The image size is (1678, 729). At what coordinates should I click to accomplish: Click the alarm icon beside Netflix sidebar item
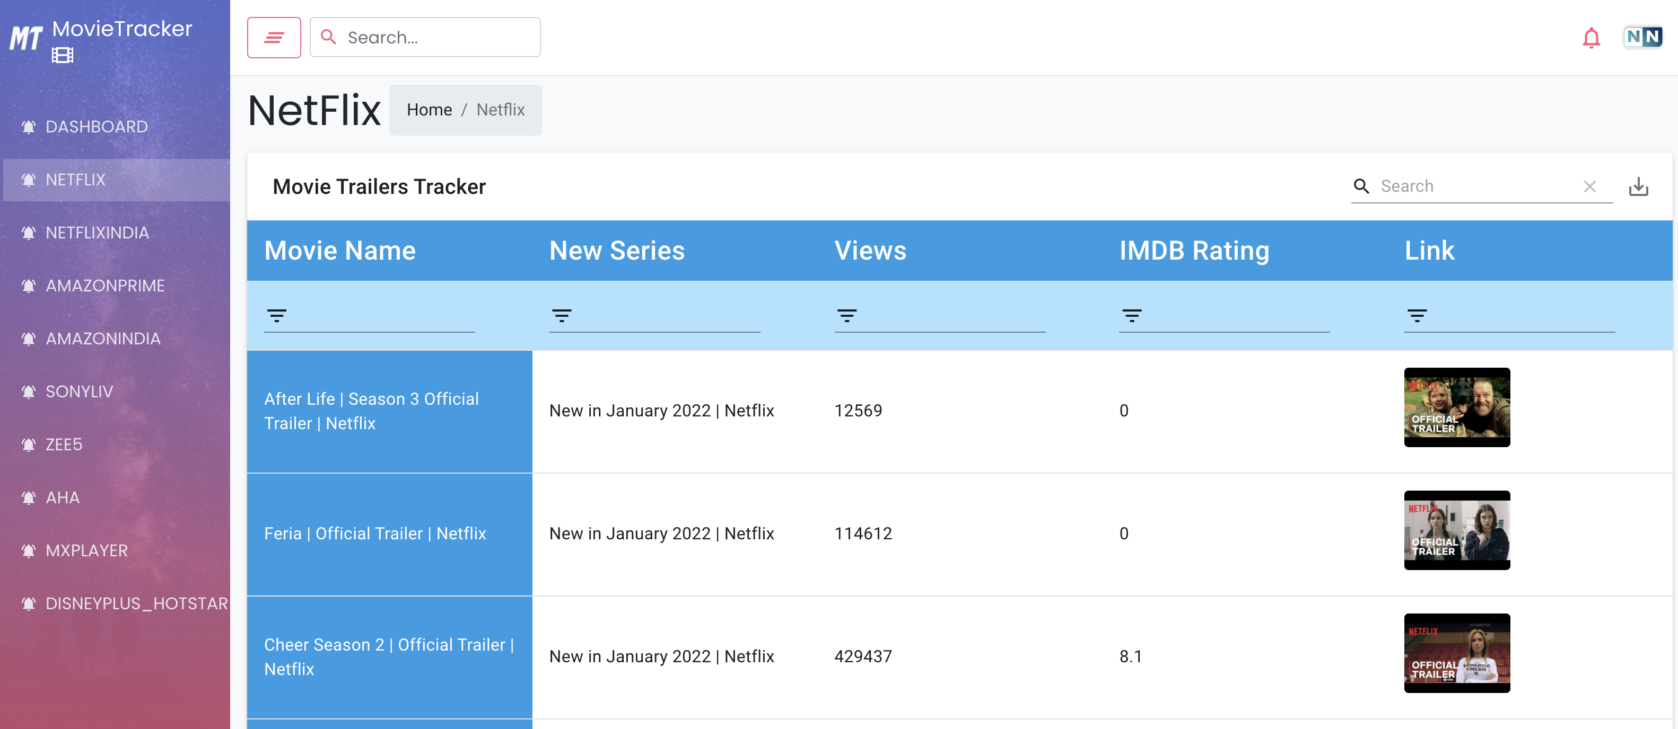click(x=29, y=180)
